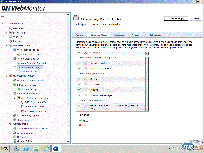Click Streaming Media Policies clapboard icon
This screenshot has width=204, height=153.
coord(15,67)
